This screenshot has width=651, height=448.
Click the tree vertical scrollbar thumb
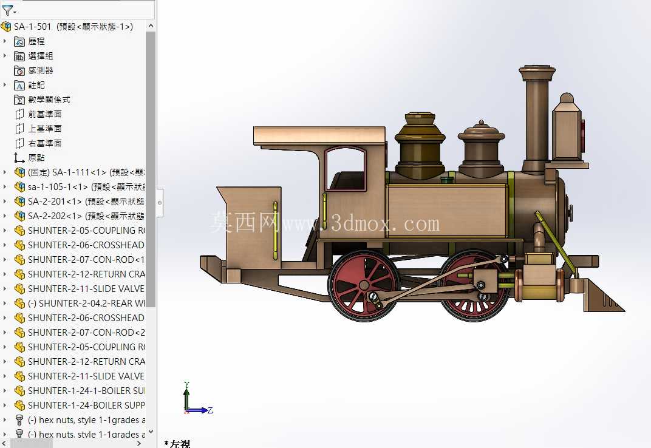(151, 169)
